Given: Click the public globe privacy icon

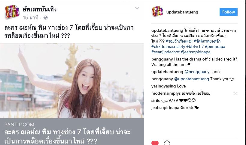Looking at the screenshot, I should tap(45, 18).
